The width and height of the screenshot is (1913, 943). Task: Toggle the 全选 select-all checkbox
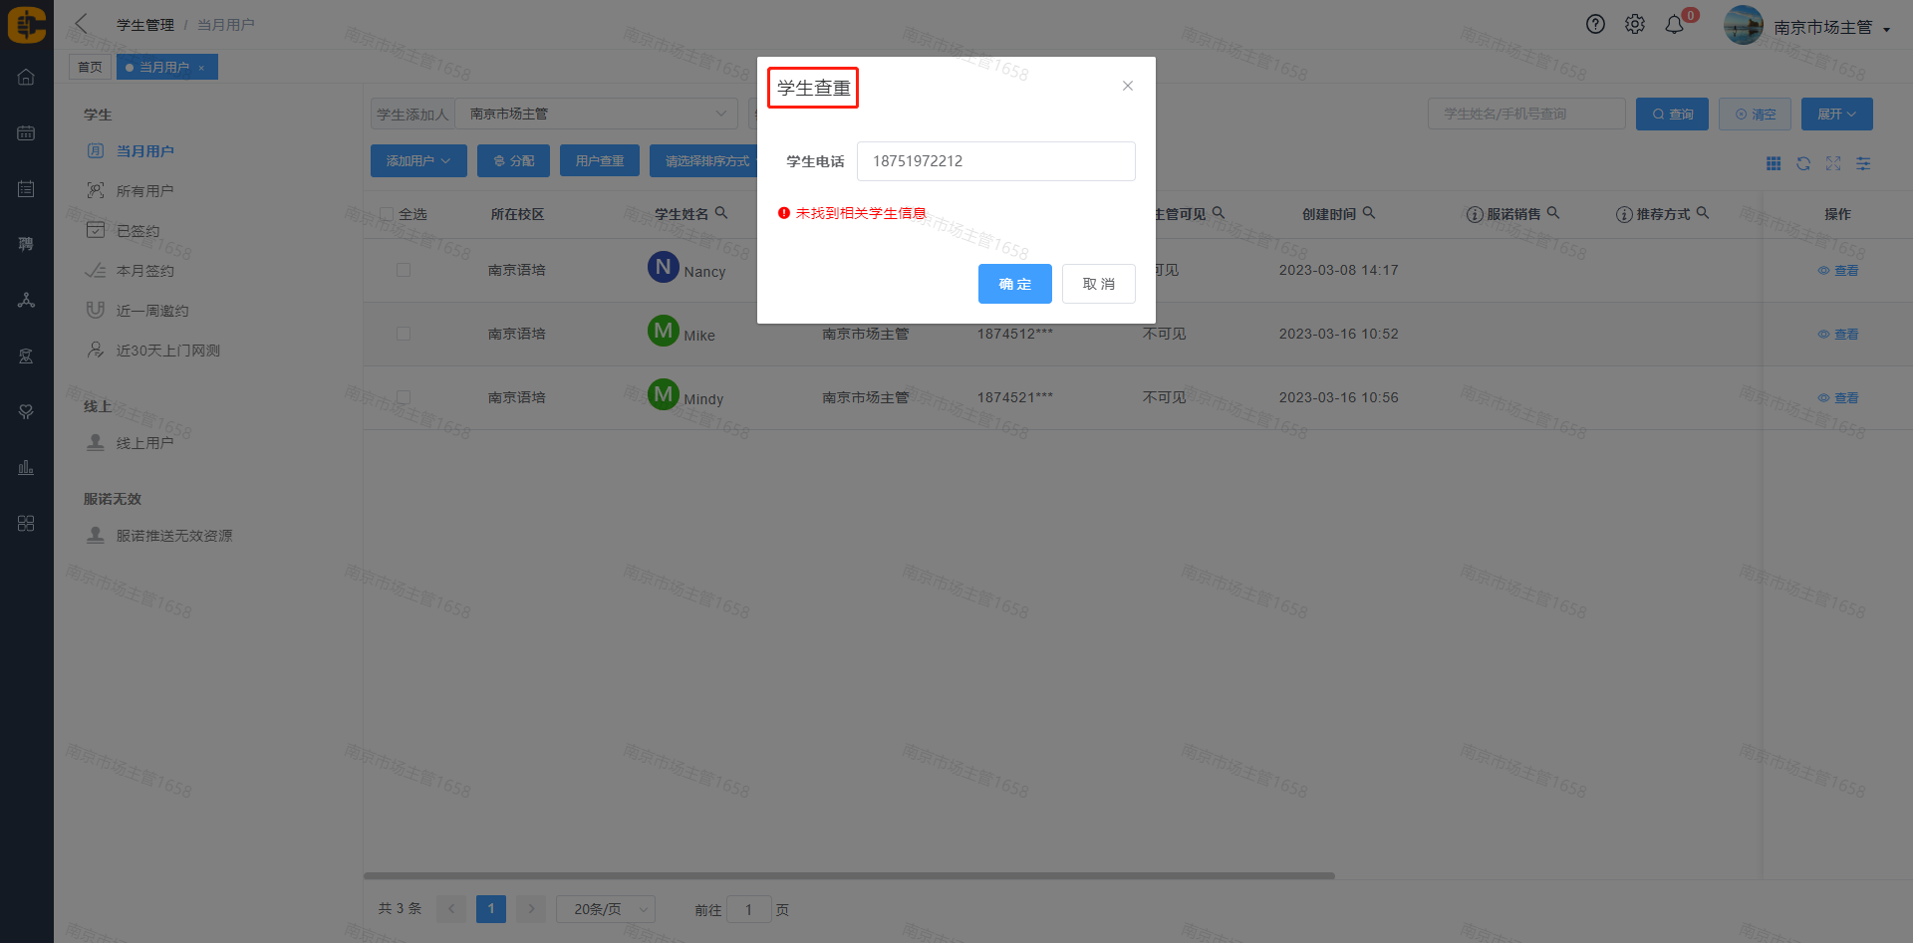[x=387, y=214]
